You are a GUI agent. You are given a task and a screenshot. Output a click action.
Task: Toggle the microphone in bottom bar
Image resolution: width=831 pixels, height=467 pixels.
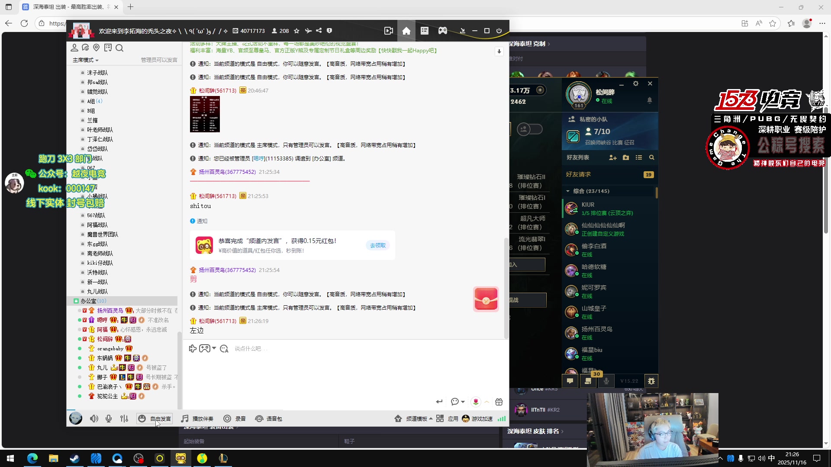pyautogui.click(x=109, y=419)
